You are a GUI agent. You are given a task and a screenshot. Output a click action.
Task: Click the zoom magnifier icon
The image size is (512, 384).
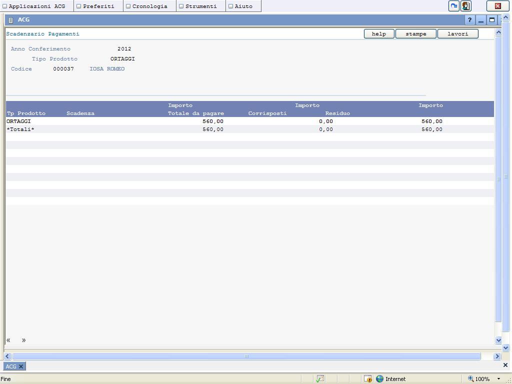471,379
